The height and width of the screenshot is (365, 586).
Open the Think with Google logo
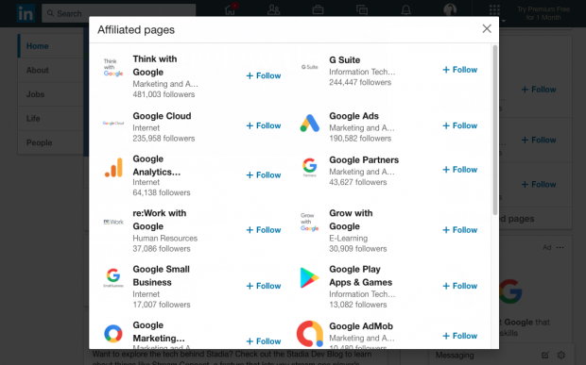pyautogui.click(x=113, y=68)
